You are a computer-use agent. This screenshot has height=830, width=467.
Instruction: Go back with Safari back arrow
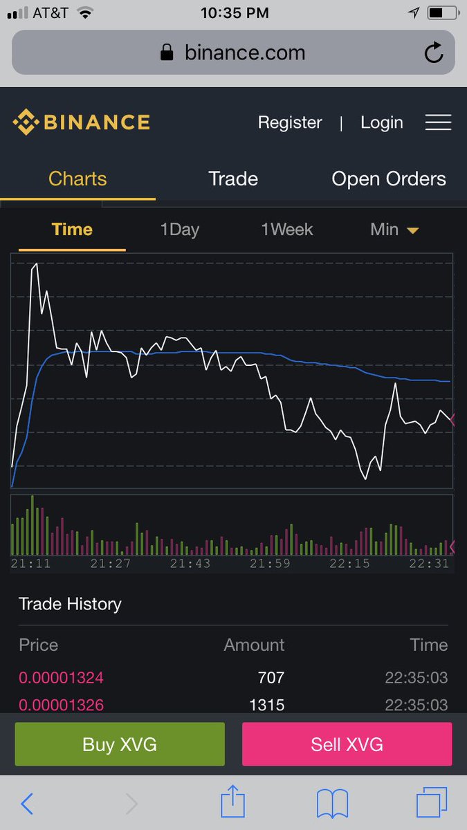pyautogui.click(x=27, y=804)
